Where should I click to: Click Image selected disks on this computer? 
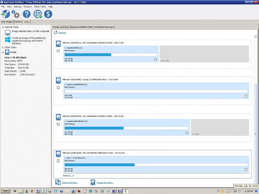30,31
